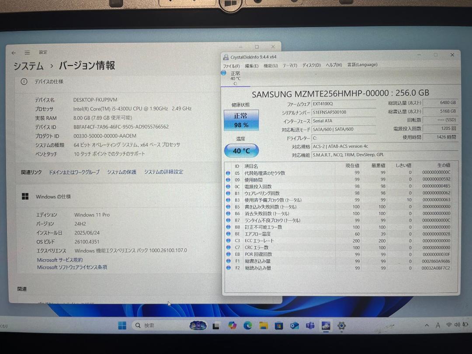Open the ドメインまたはワークグループ link
The height and width of the screenshot is (354, 472).
[x=74, y=172]
